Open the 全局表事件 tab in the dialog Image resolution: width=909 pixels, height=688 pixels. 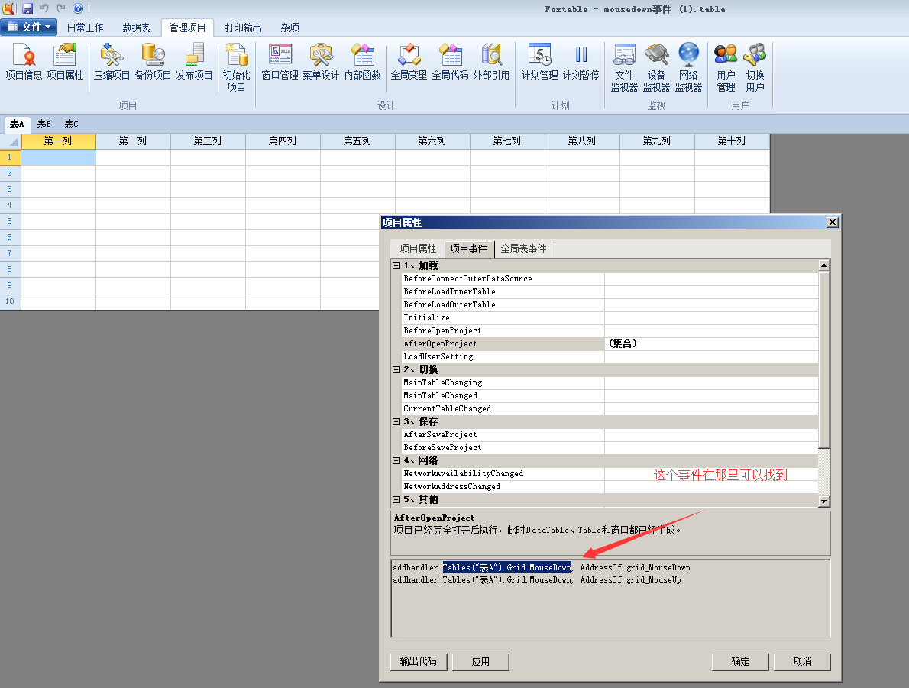524,249
